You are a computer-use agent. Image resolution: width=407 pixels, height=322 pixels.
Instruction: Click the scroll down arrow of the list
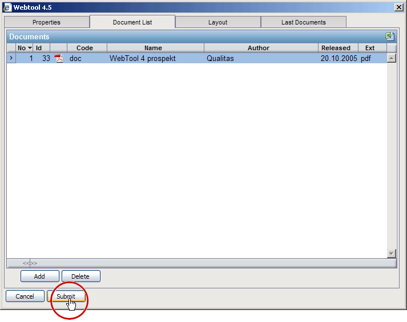tap(392, 254)
